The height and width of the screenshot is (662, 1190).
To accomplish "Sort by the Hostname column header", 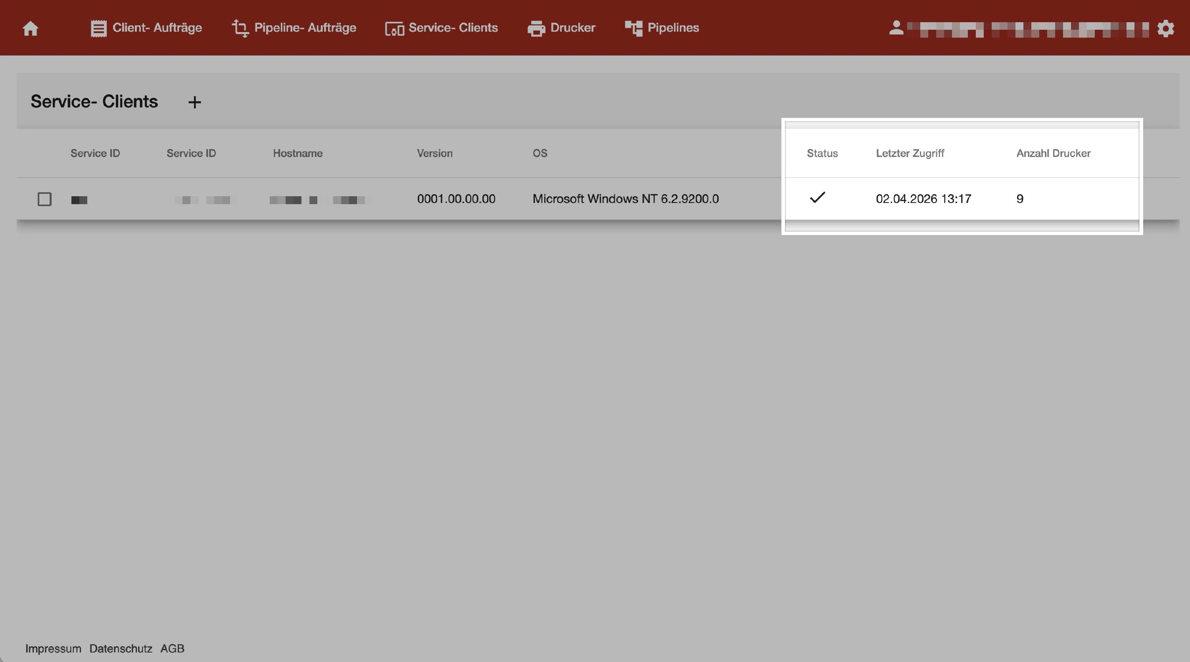I will click(297, 153).
